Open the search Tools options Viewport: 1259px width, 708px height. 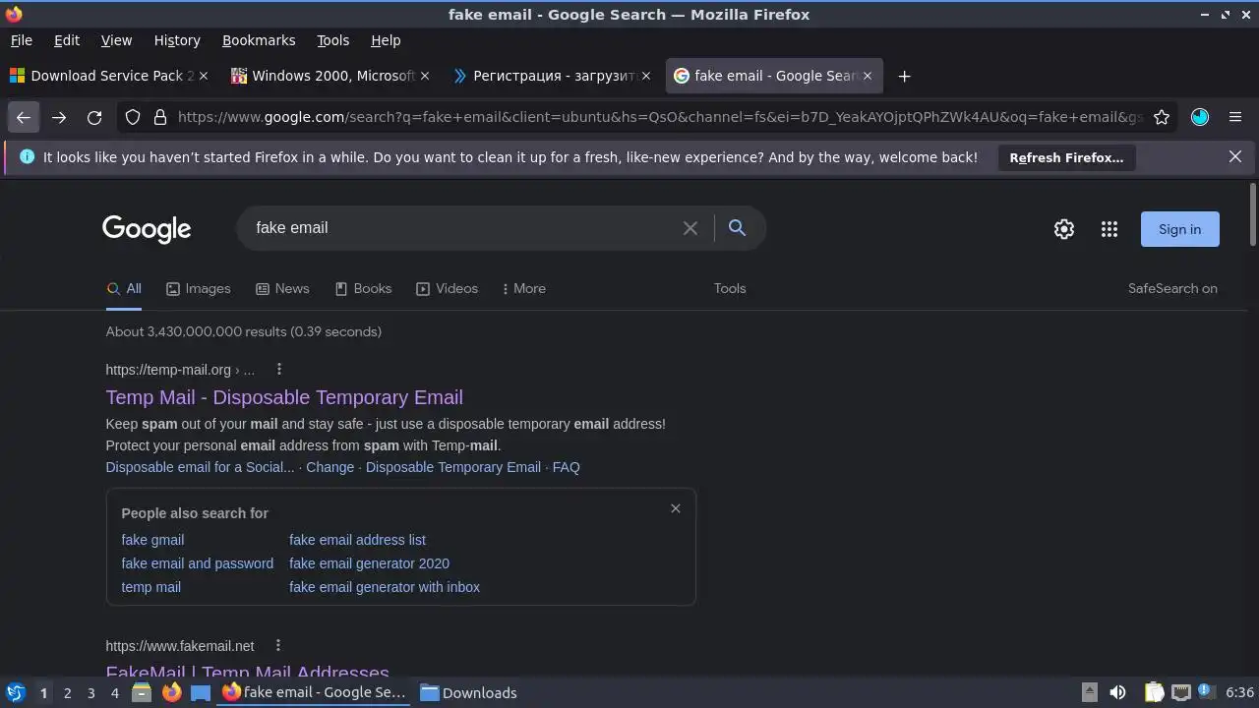click(x=730, y=288)
